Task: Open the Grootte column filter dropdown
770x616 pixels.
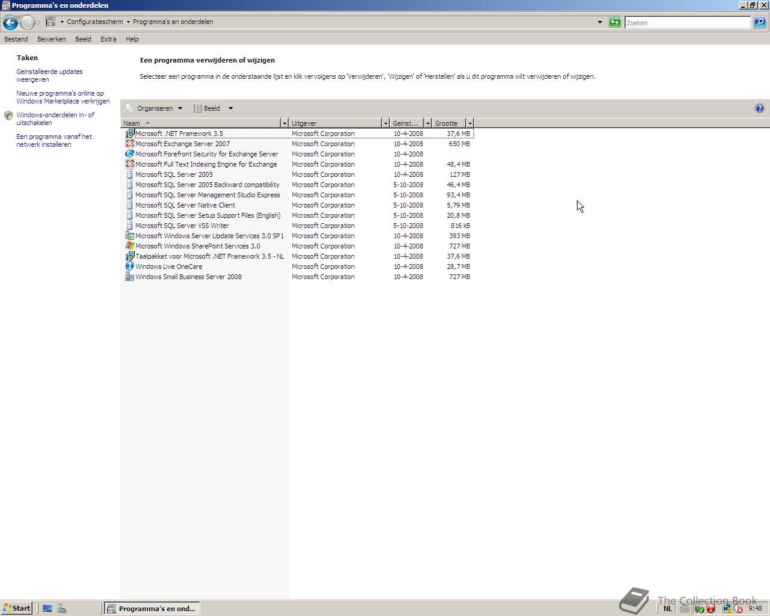Action: click(x=470, y=123)
